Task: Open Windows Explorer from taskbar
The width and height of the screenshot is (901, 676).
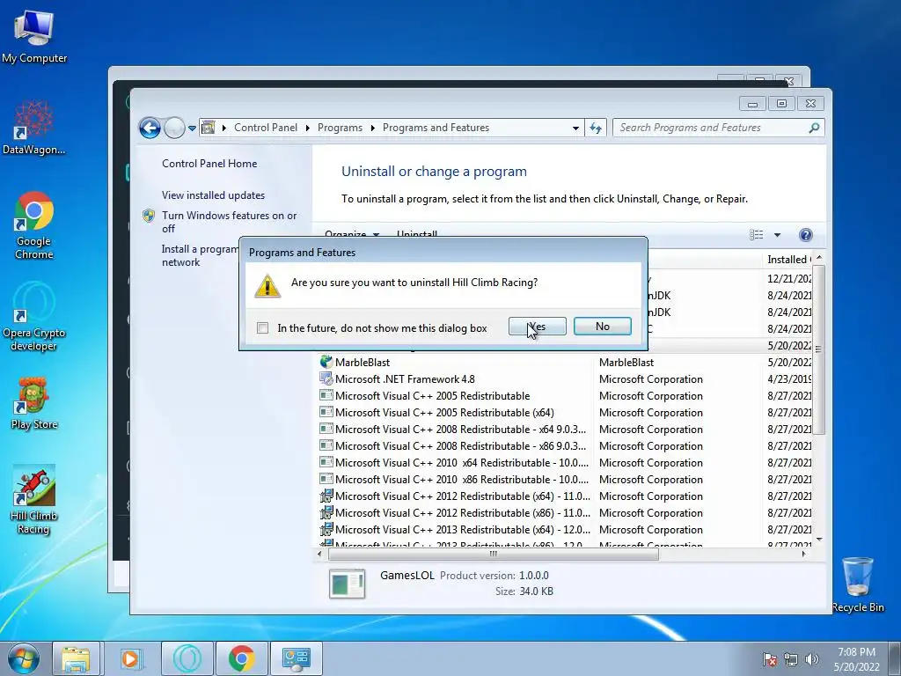Action: [76, 658]
